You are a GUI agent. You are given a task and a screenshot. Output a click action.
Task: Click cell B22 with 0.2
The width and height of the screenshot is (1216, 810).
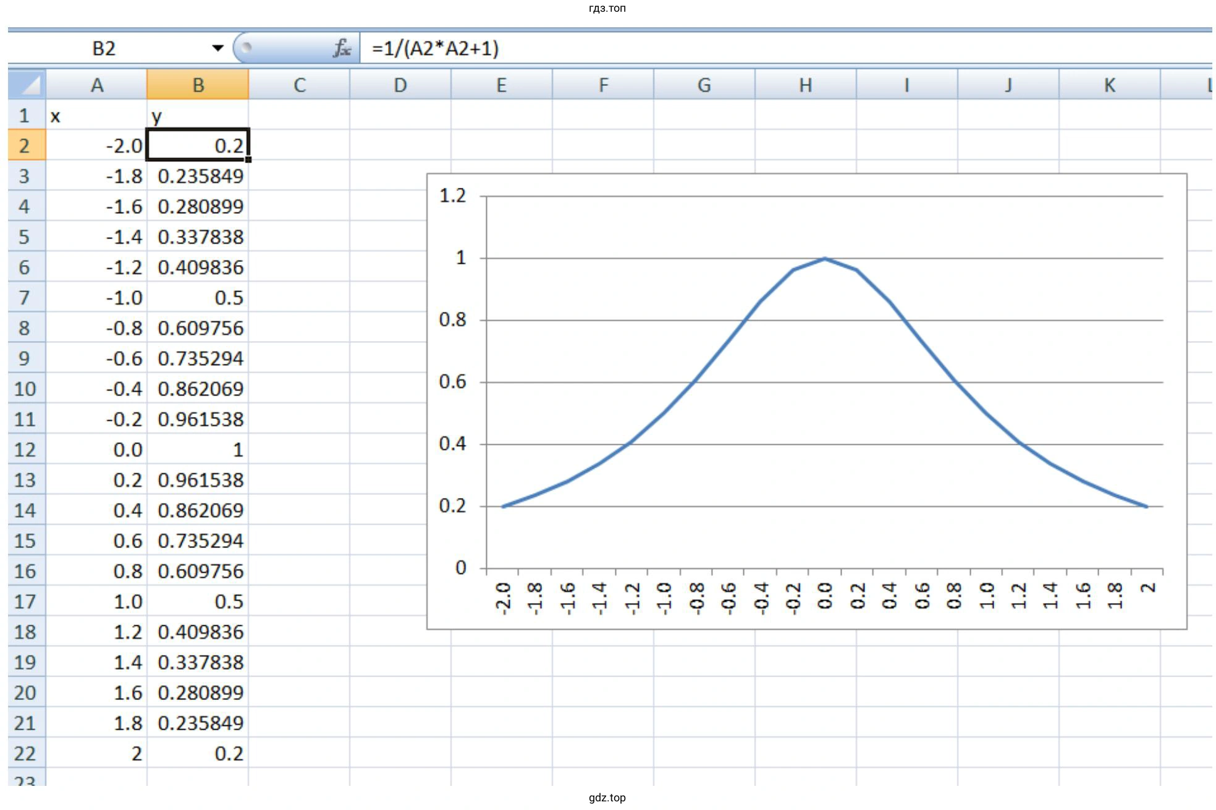point(198,753)
